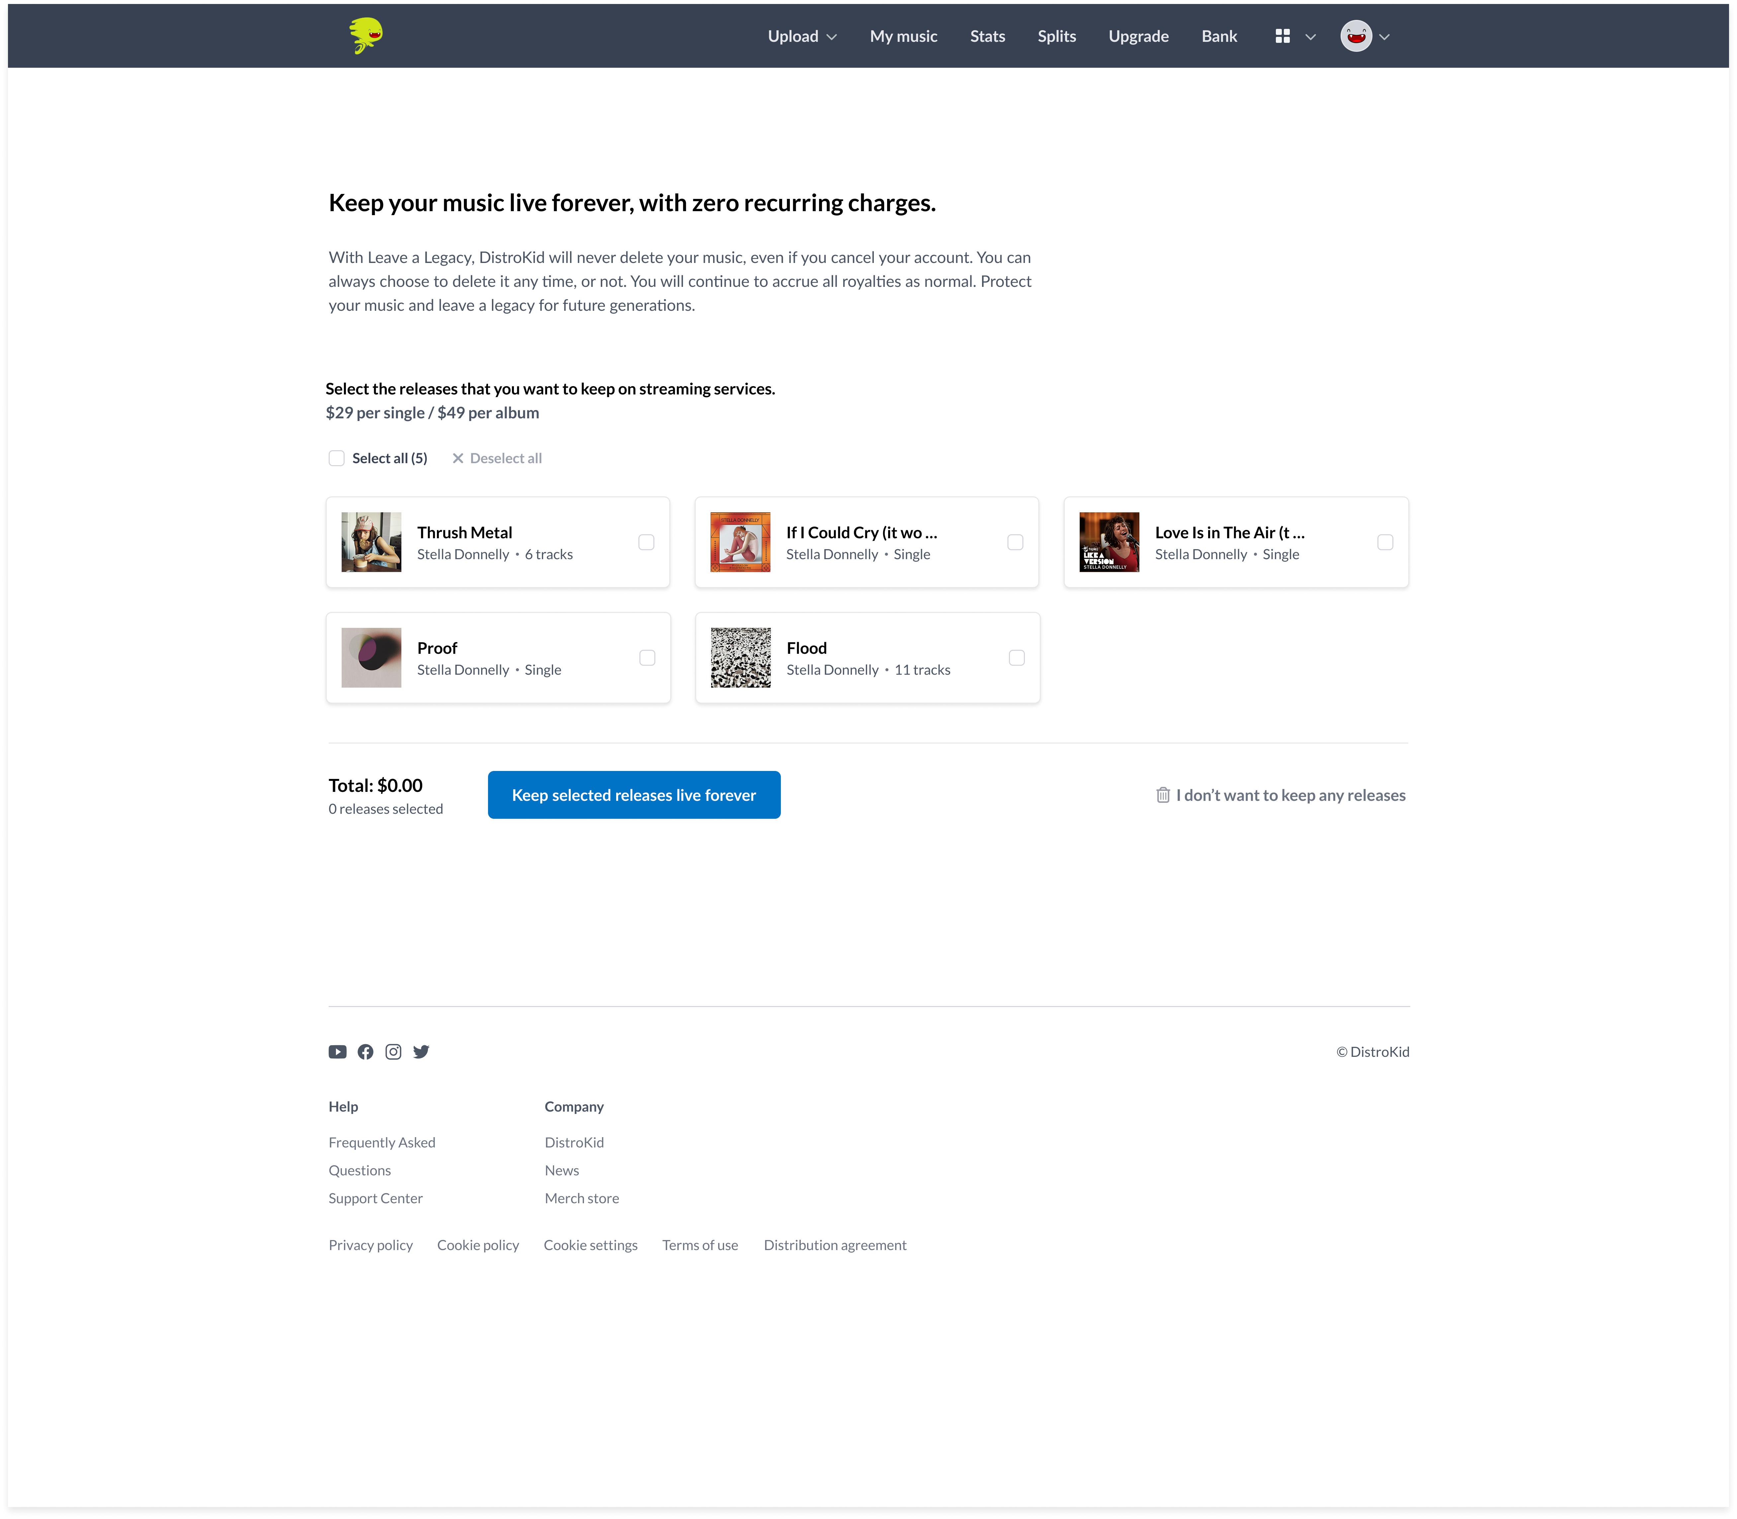Open the Stats page
The width and height of the screenshot is (1737, 1519).
point(988,37)
